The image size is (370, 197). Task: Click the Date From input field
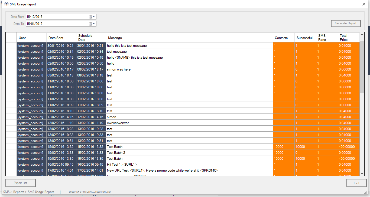(x=57, y=17)
